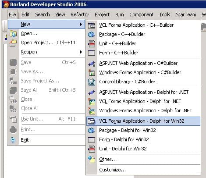Expand the New submenu arrow
This screenshot has width=206, height=178.
(81, 24)
